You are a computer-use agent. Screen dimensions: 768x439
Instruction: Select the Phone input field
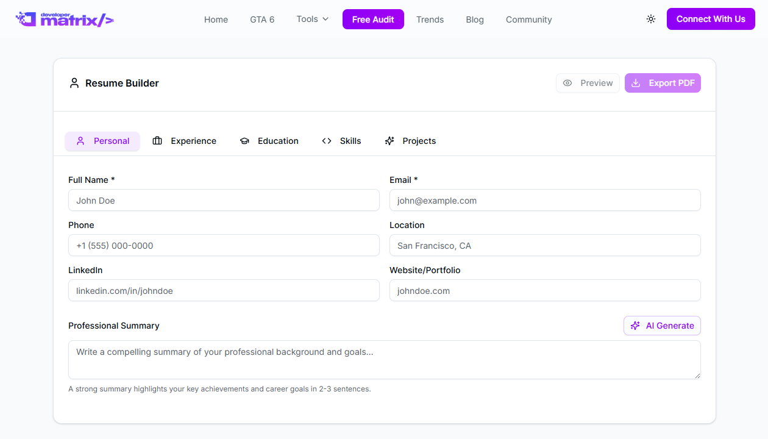(x=224, y=245)
